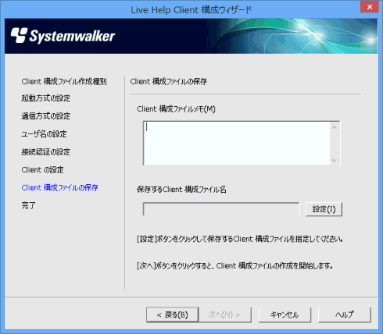
Task: Click the memo box scroll down arrow
Action: pyautogui.click(x=335, y=160)
